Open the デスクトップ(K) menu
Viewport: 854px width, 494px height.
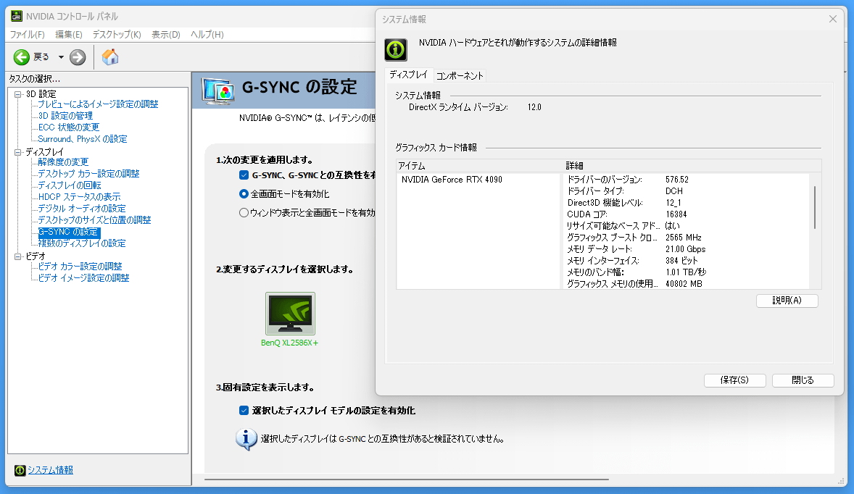coord(117,34)
